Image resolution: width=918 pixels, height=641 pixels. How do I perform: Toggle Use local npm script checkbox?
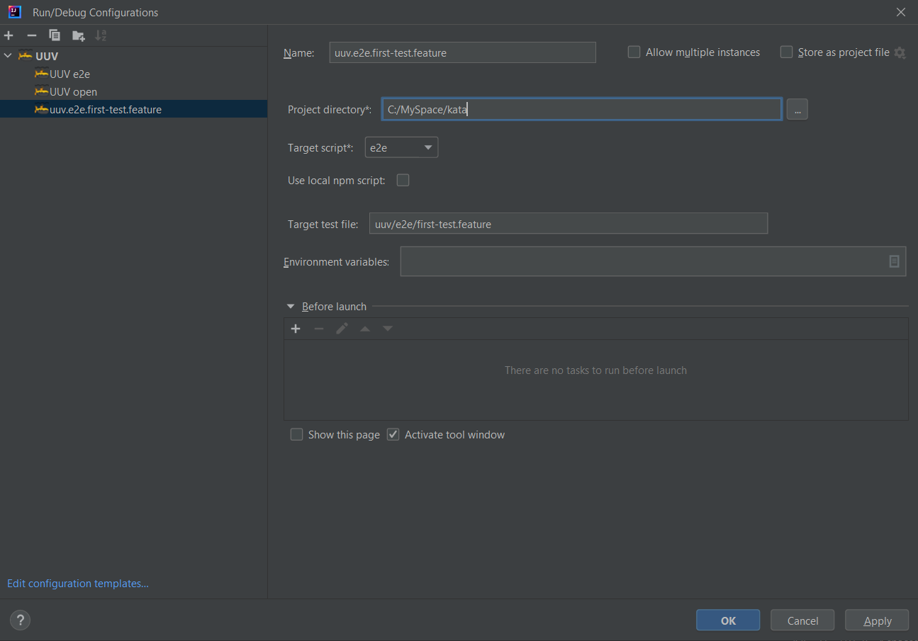(403, 180)
